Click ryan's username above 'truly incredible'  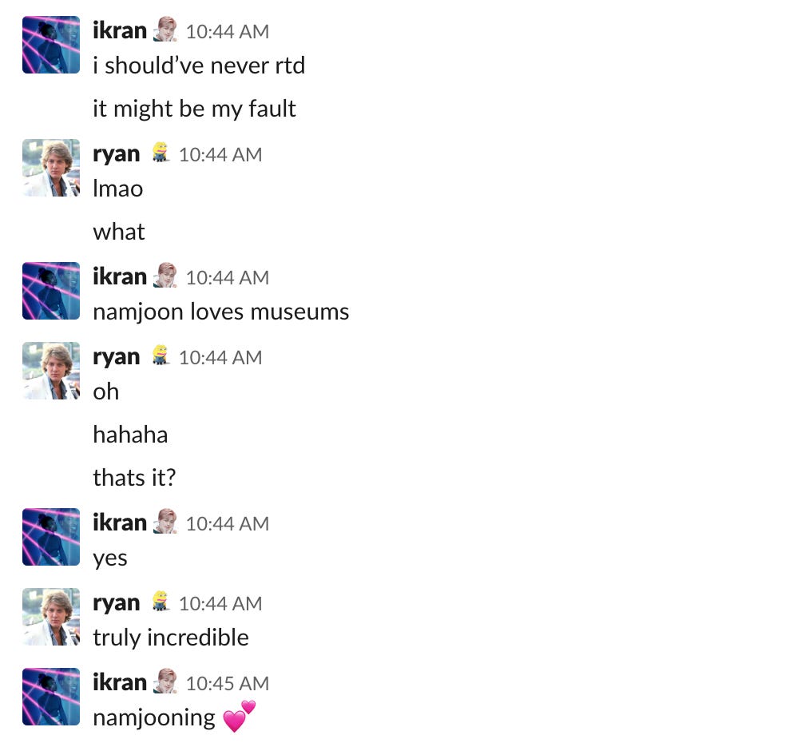(116, 603)
